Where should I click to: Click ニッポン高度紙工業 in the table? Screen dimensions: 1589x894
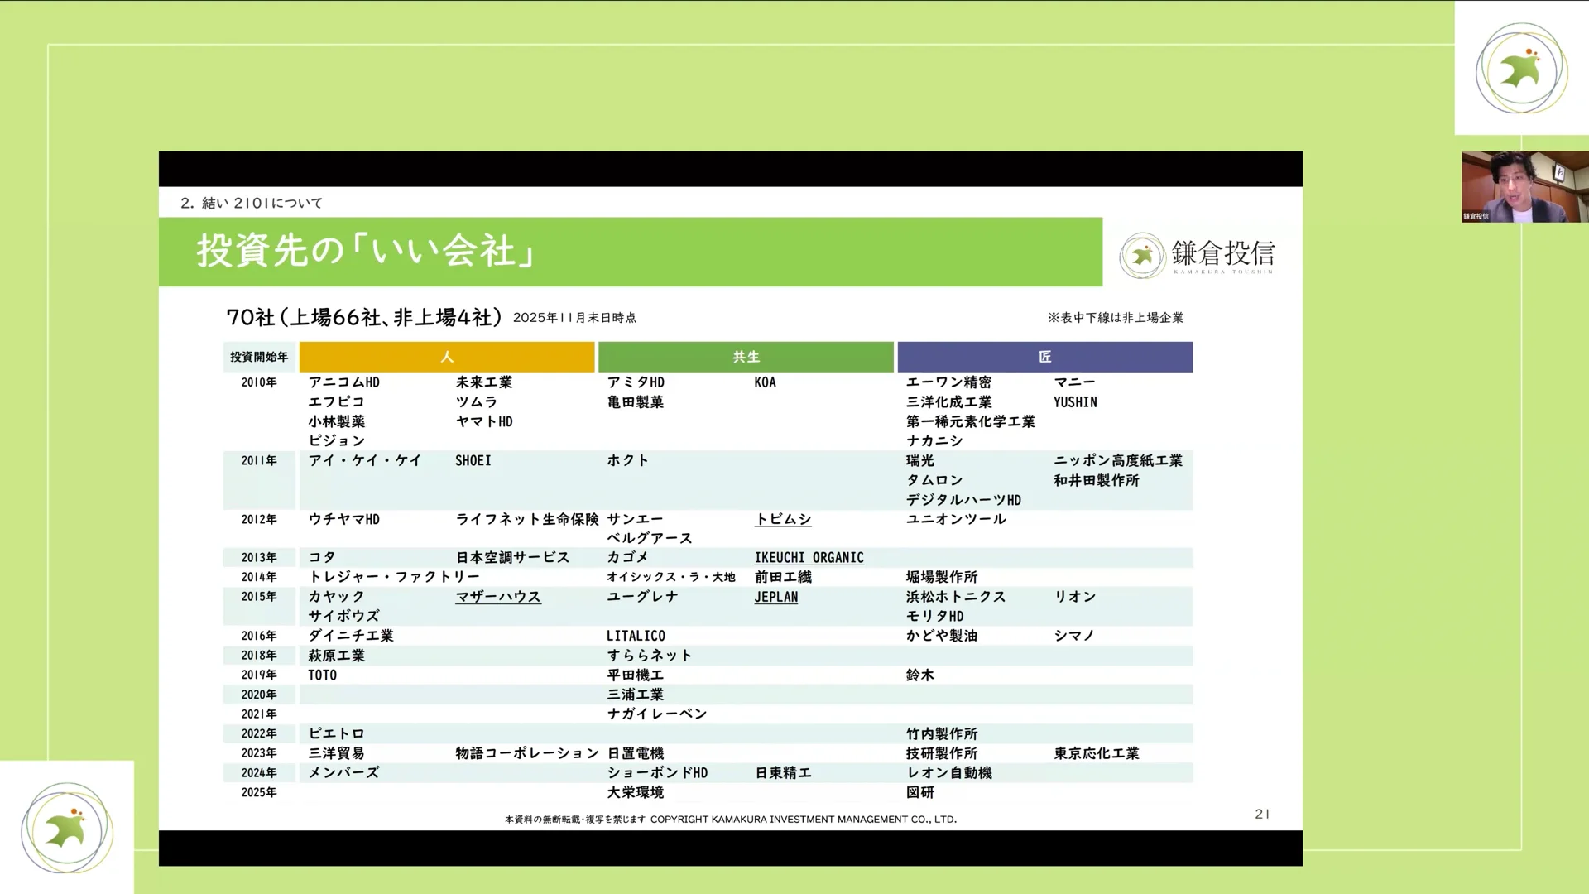point(1118,460)
